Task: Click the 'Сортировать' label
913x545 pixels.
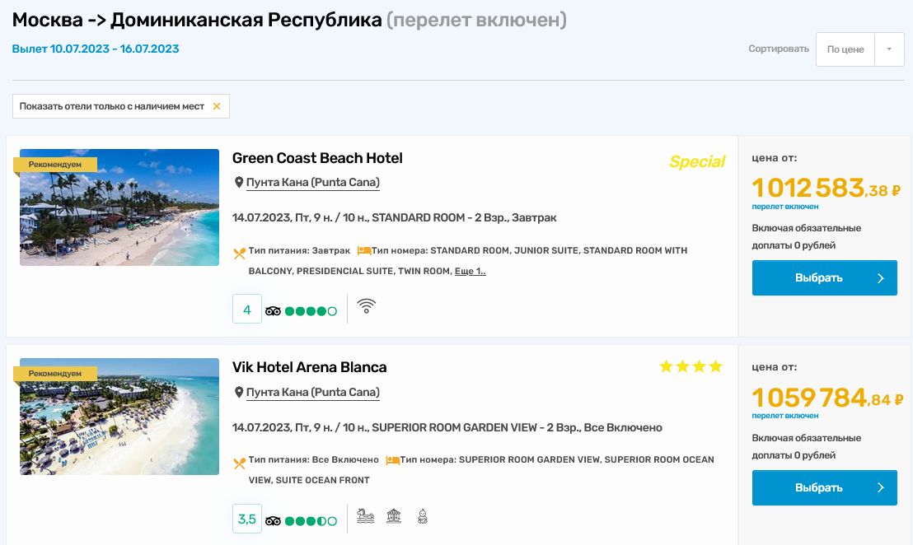Action: click(779, 49)
